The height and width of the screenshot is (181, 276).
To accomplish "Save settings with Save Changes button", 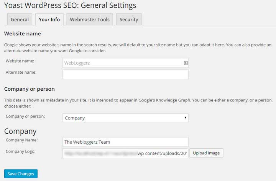I will click(21, 174).
